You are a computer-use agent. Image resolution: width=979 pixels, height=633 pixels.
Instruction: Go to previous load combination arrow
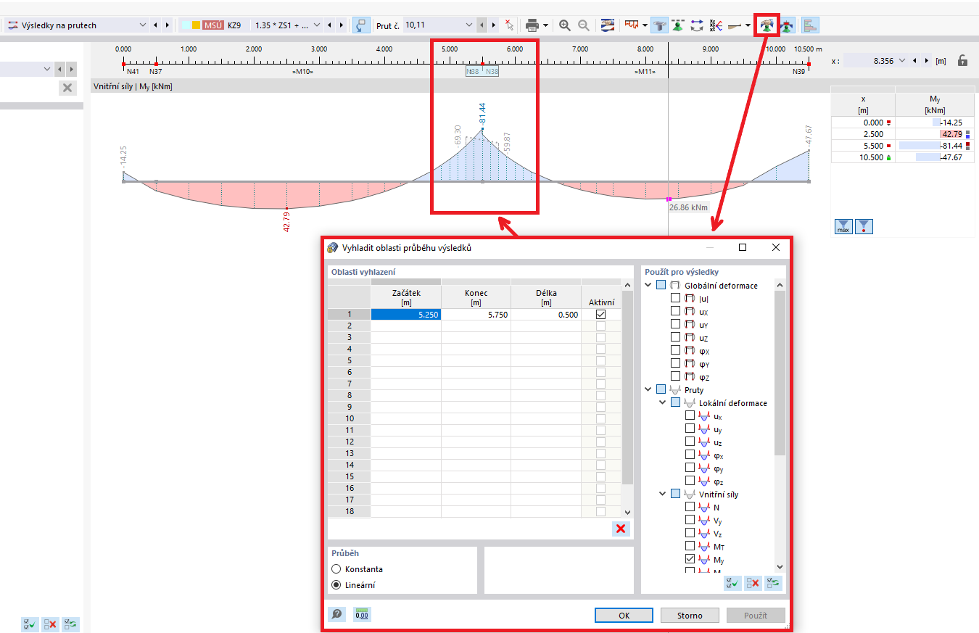pyautogui.click(x=330, y=25)
